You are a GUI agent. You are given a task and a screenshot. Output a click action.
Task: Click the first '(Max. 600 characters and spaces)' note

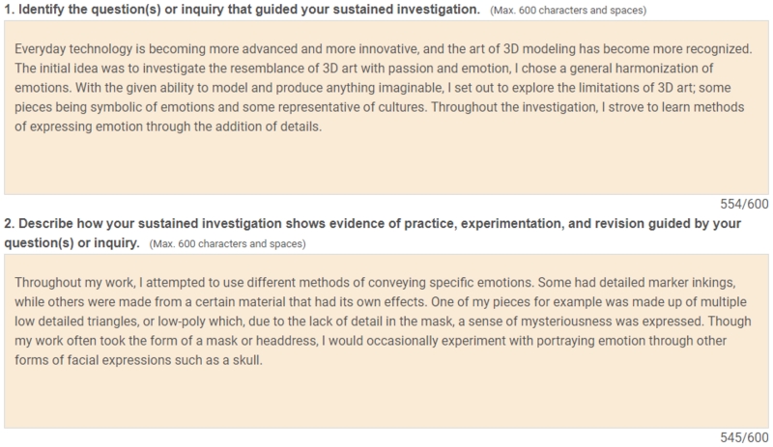(x=568, y=11)
